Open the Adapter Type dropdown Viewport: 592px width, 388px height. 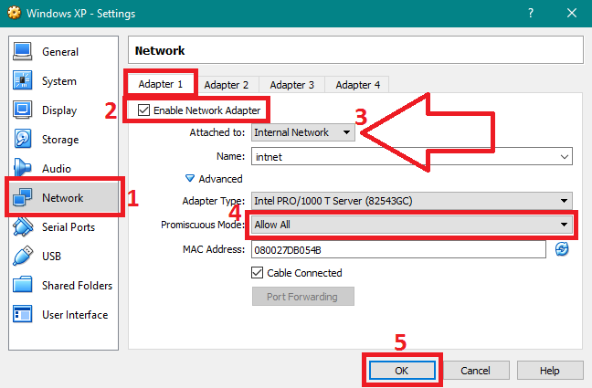pyautogui.click(x=412, y=201)
